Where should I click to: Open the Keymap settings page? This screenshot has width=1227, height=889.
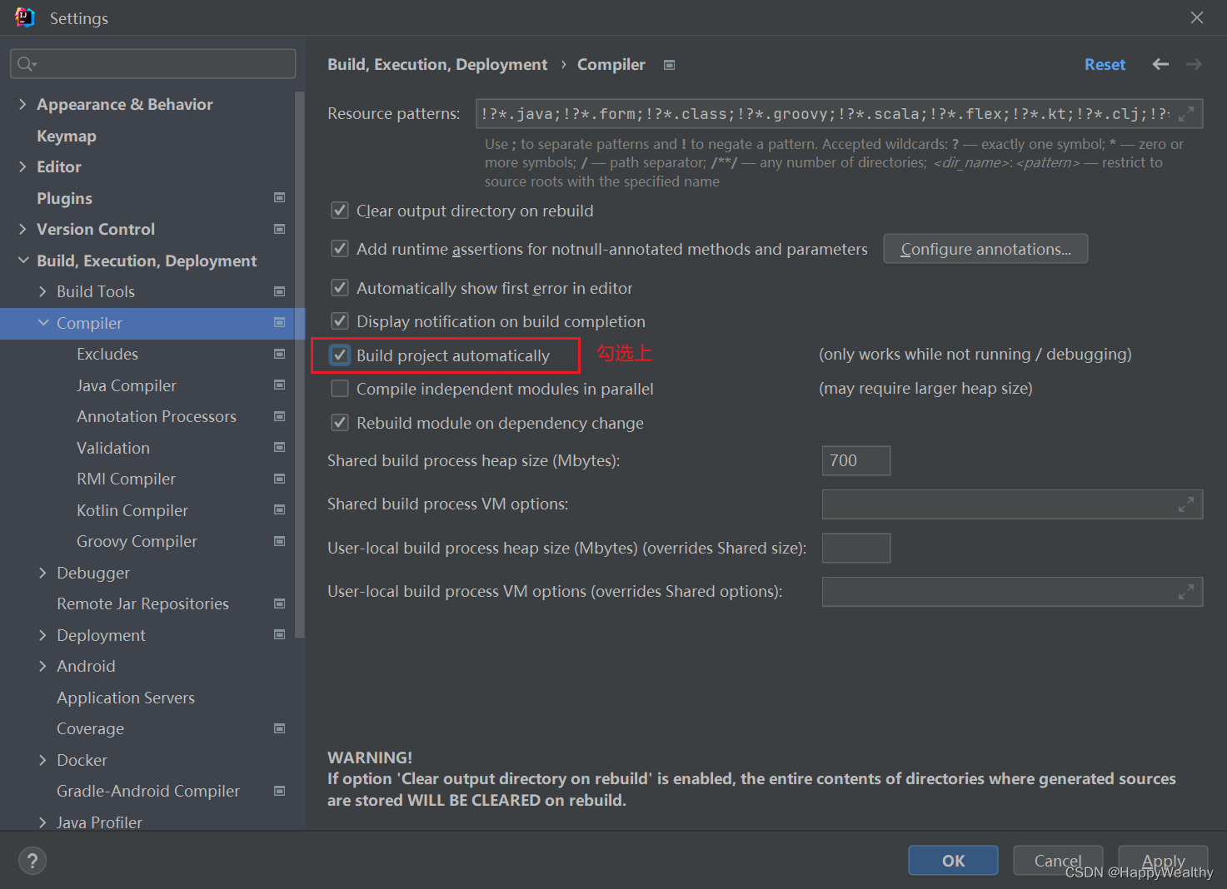[67, 136]
